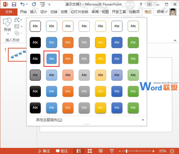The image size is (179, 154).
Task: Switch to Reading view icon
Action: (x=101, y=151)
